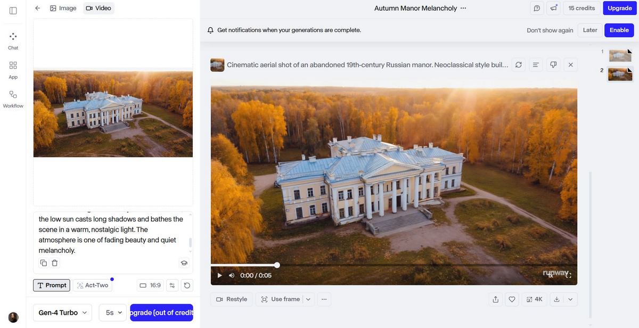Image resolution: width=639 pixels, height=328 pixels.
Task: Click the Restyle button
Action: point(232,299)
